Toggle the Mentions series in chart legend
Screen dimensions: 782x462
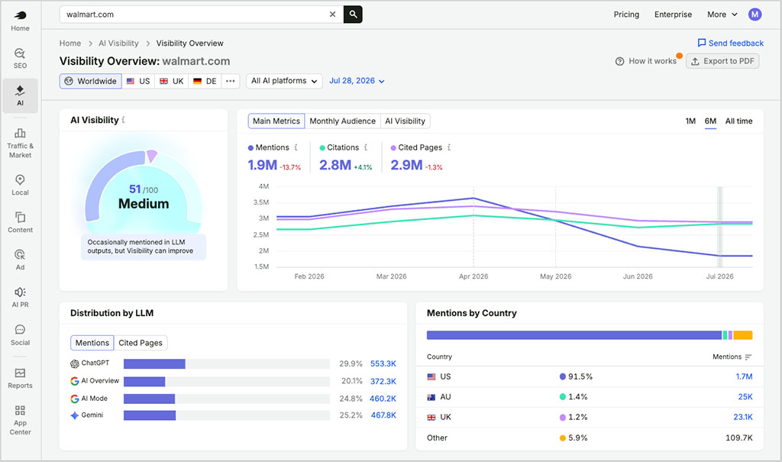pos(268,147)
